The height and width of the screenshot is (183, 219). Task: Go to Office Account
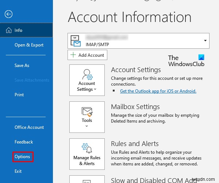pyautogui.click(x=29, y=127)
